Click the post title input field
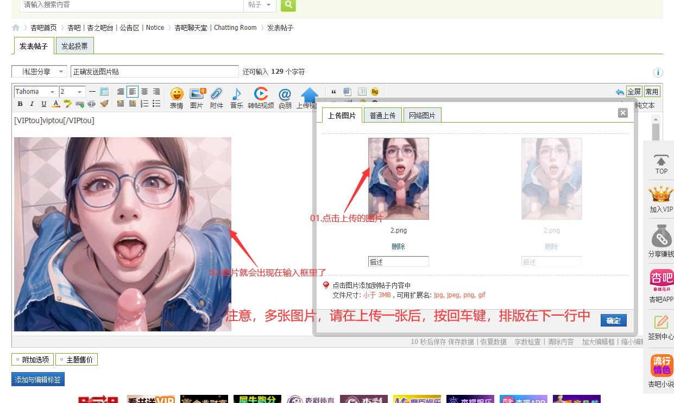This screenshot has width=674, height=403. coord(155,72)
